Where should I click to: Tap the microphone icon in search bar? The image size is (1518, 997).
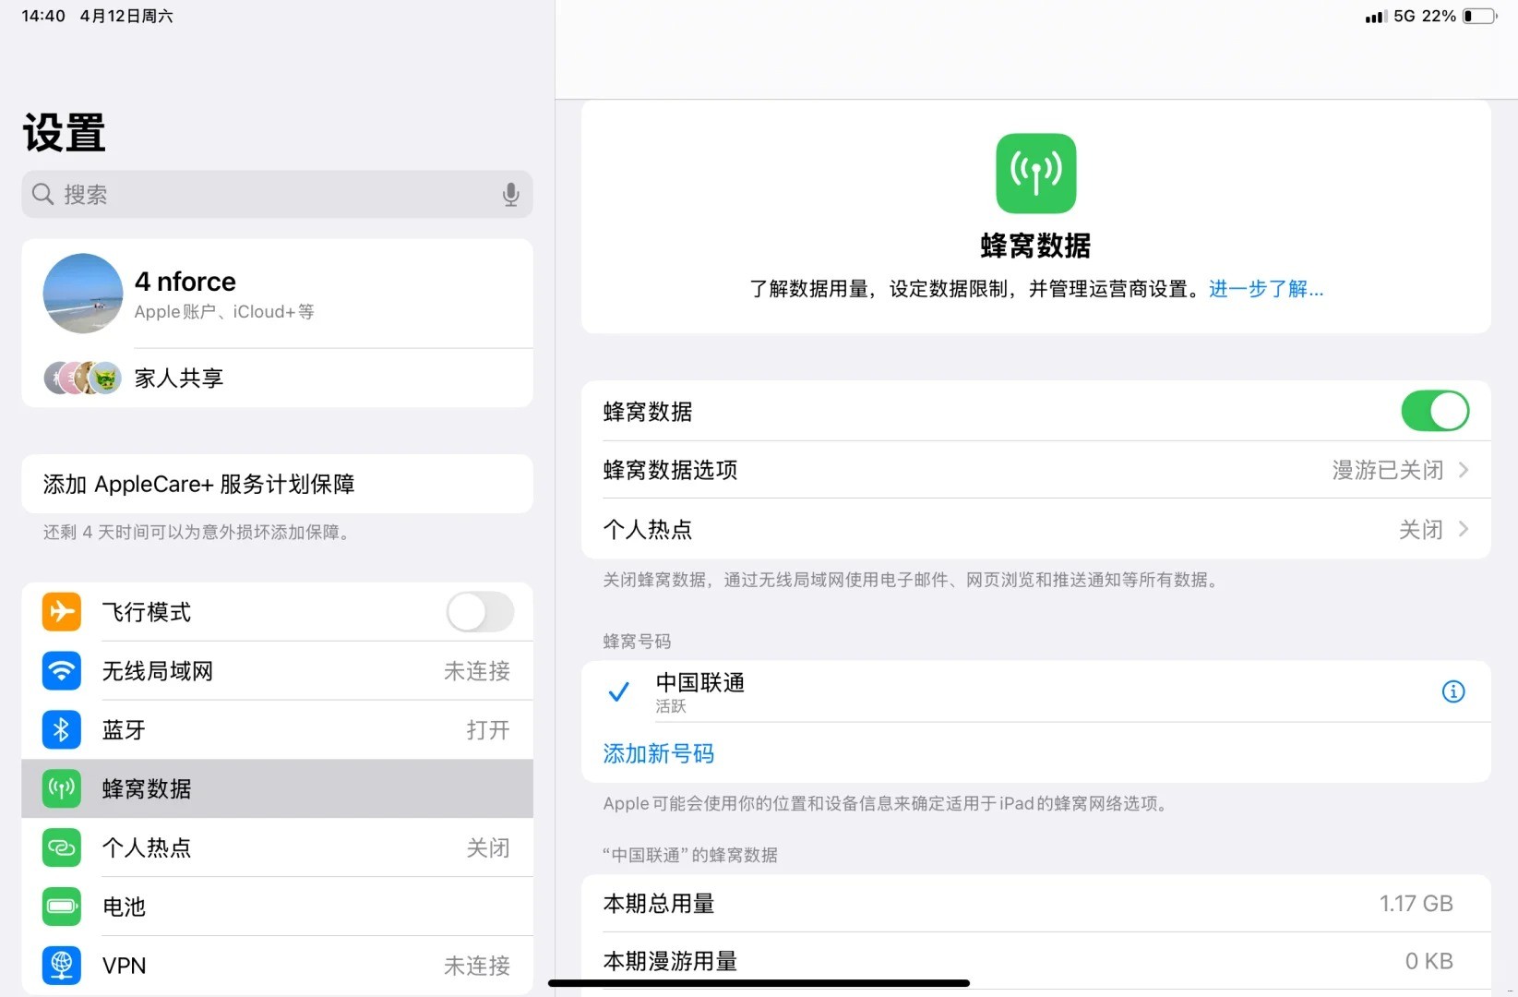point(510,195)
